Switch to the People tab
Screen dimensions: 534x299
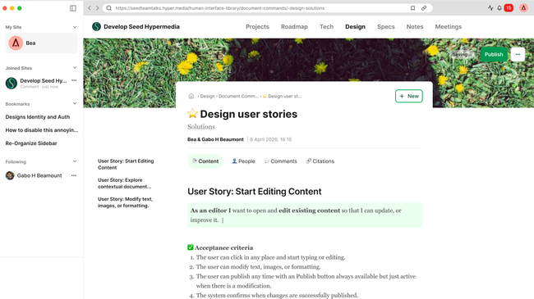[x=243, y=161]
